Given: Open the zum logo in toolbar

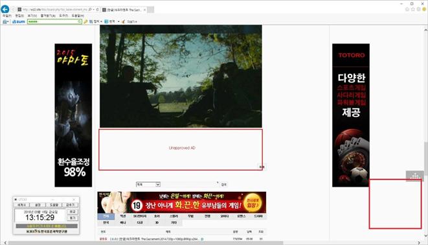Looking at the screenshot, I should point(19,21).
